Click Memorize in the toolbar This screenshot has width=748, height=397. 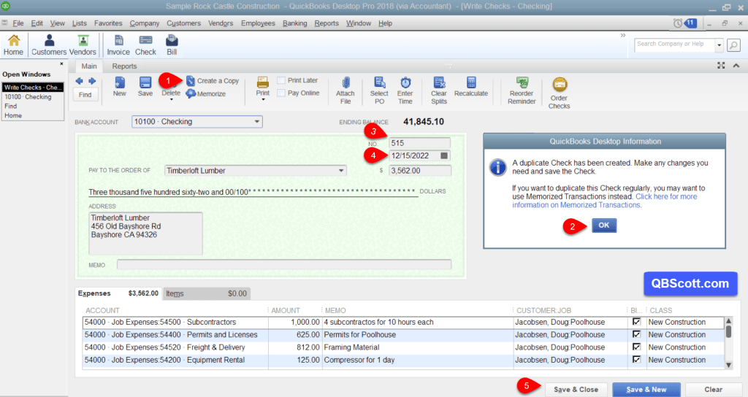[x=205, y=94]
